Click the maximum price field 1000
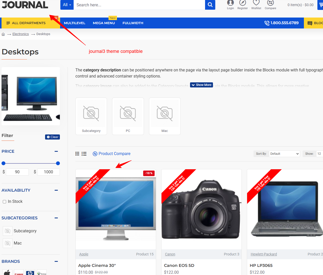The height and width of the screenshot is (275, 323). [x=48, y=172]
